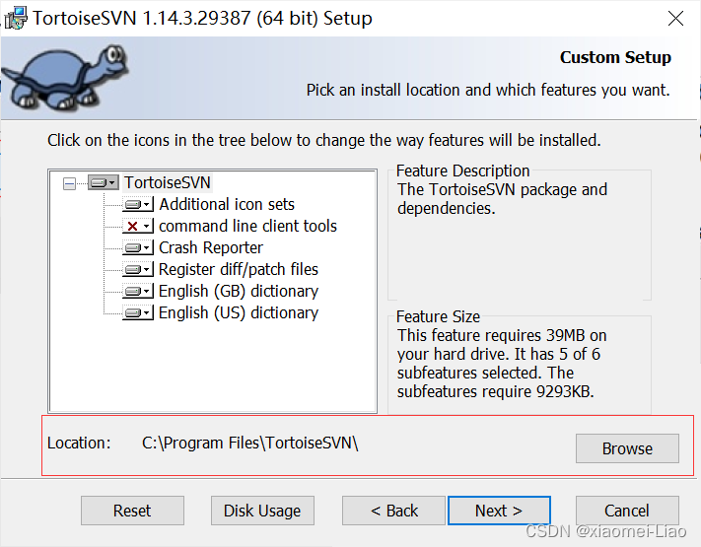The height and width of the screenshot is (547, 701).
Task: Open English (GB) dictionary feature dropdown
Action: (x=138, y=292)
